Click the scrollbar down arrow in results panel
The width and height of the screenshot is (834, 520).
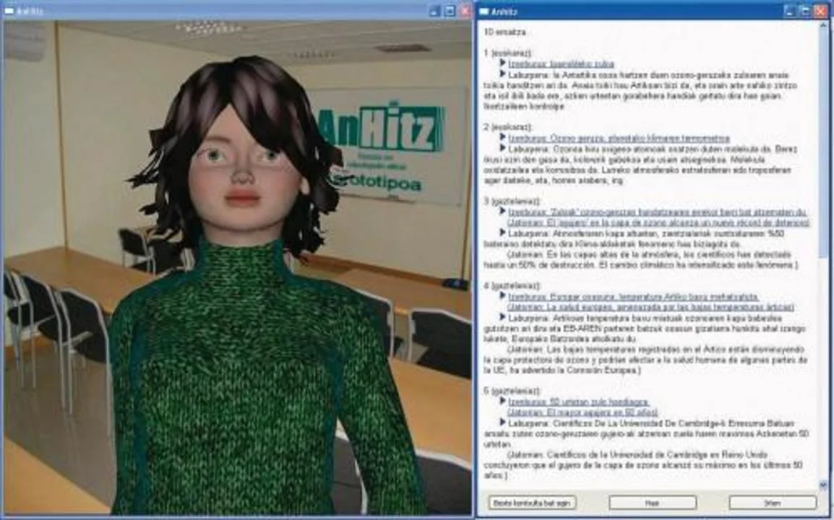click(824, 485)
